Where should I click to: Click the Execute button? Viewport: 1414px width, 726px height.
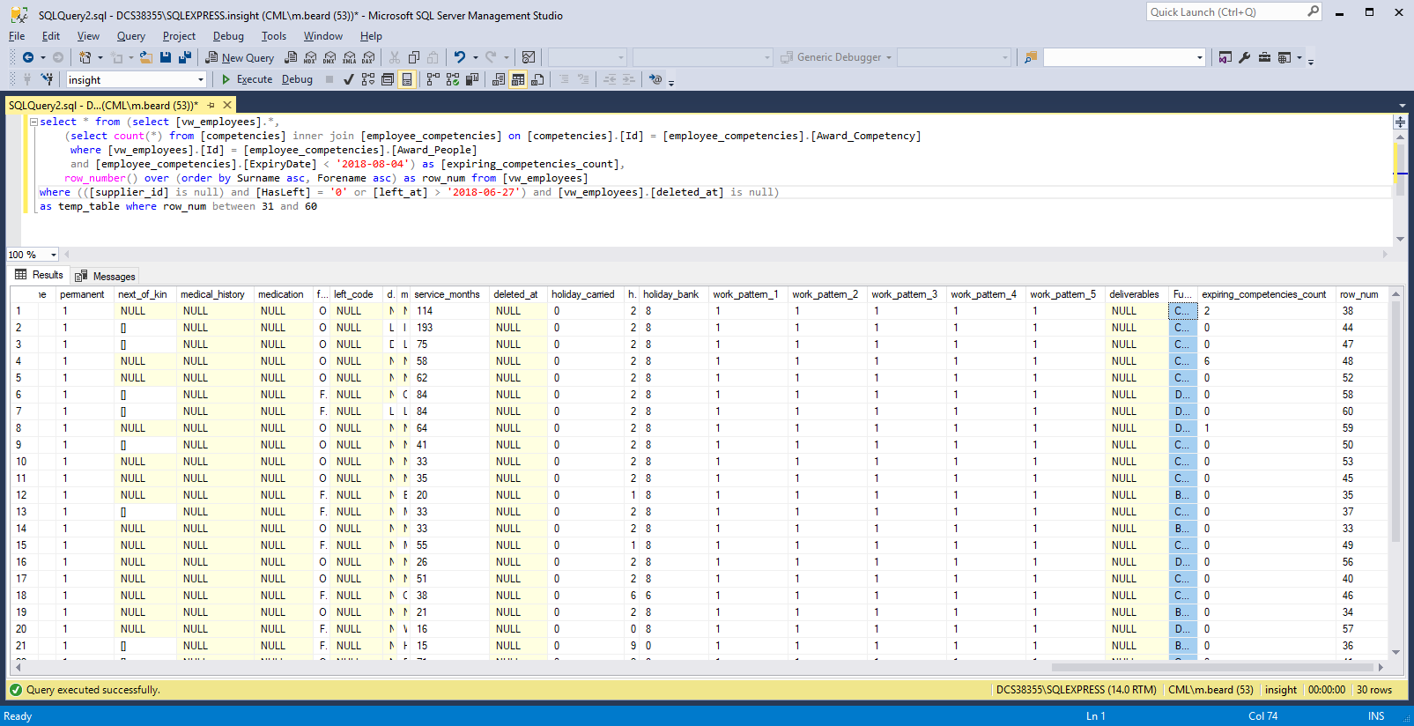pyautogui.click(x=247, y=79)
